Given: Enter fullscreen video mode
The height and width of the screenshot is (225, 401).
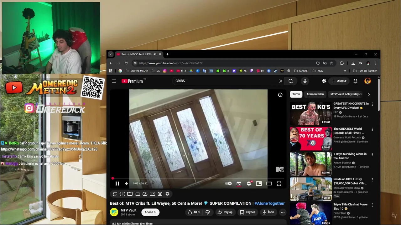Looking at the screenshot, I should coord(279,184).
